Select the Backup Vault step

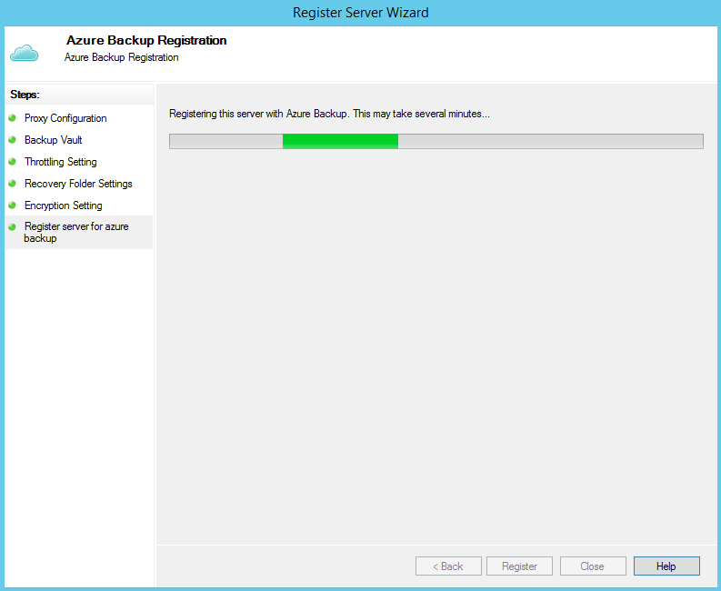click(54, 140)
